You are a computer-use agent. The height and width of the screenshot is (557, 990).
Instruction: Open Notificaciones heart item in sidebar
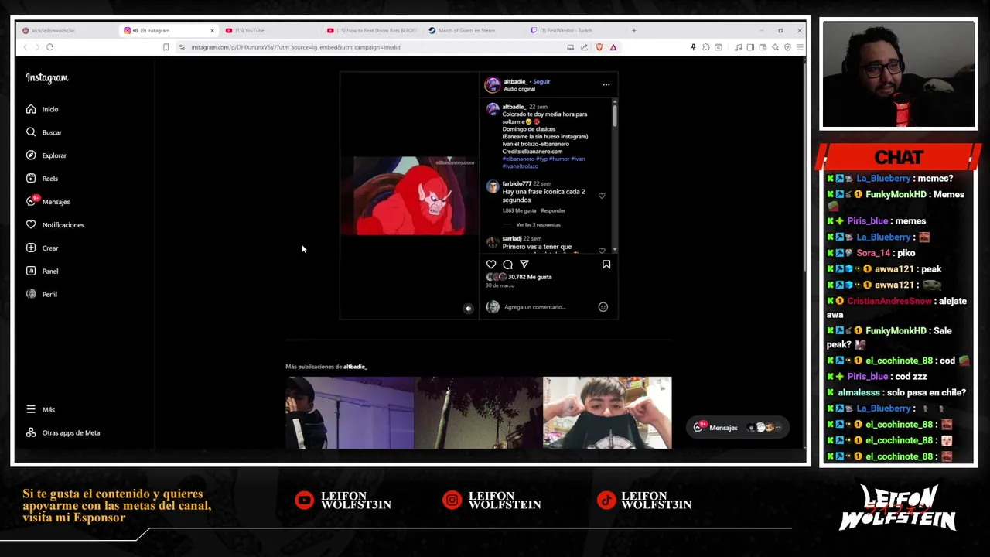coord(54,225)
